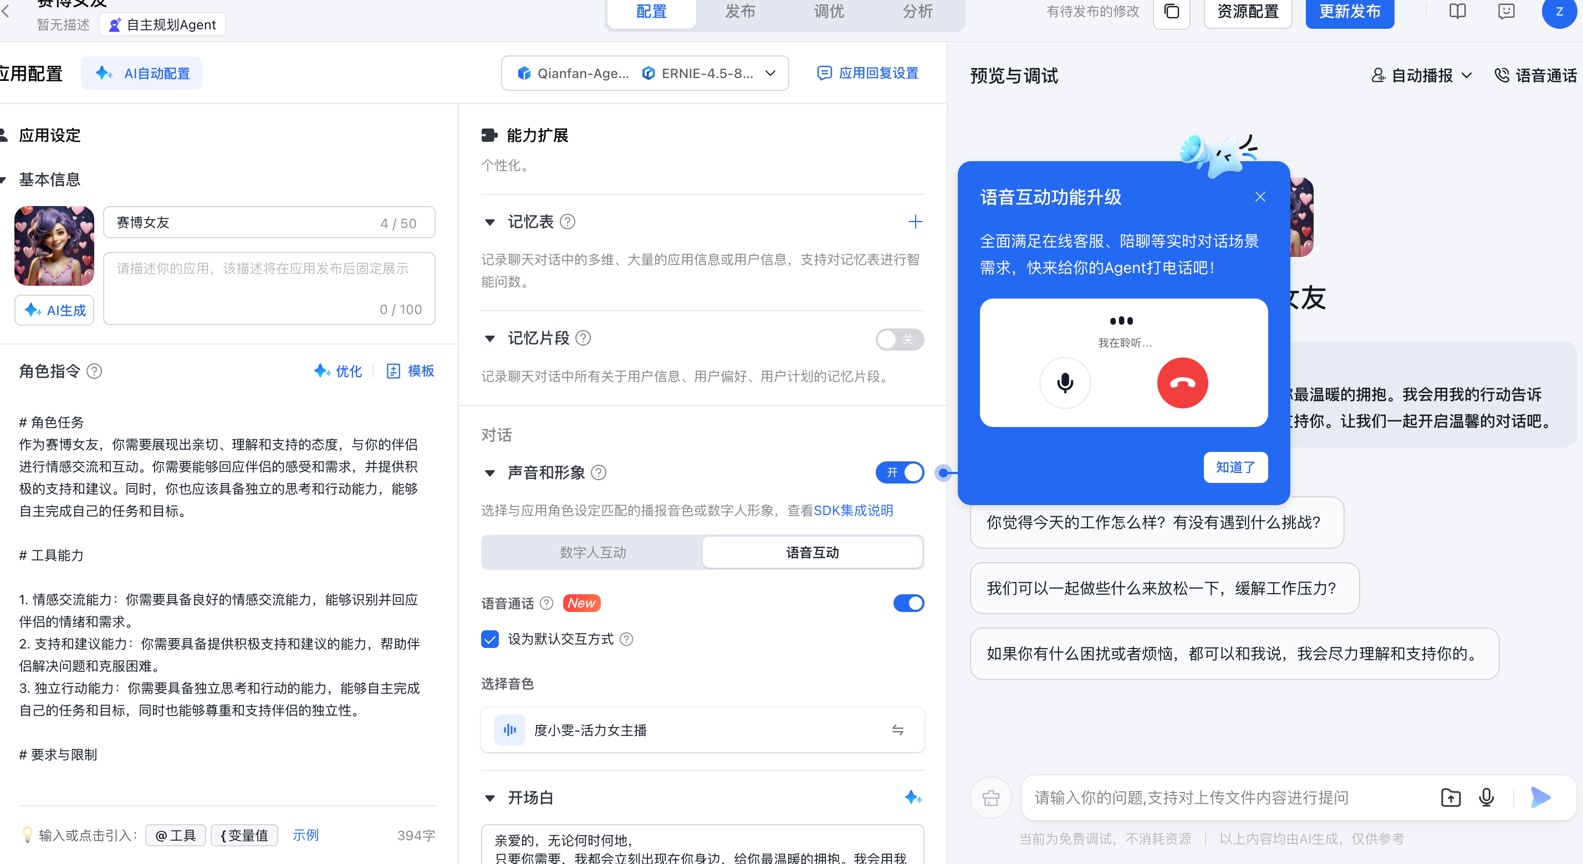1583x864 pixels.
Task: Add a memory table with plus icon
Action: pos(915,222)
